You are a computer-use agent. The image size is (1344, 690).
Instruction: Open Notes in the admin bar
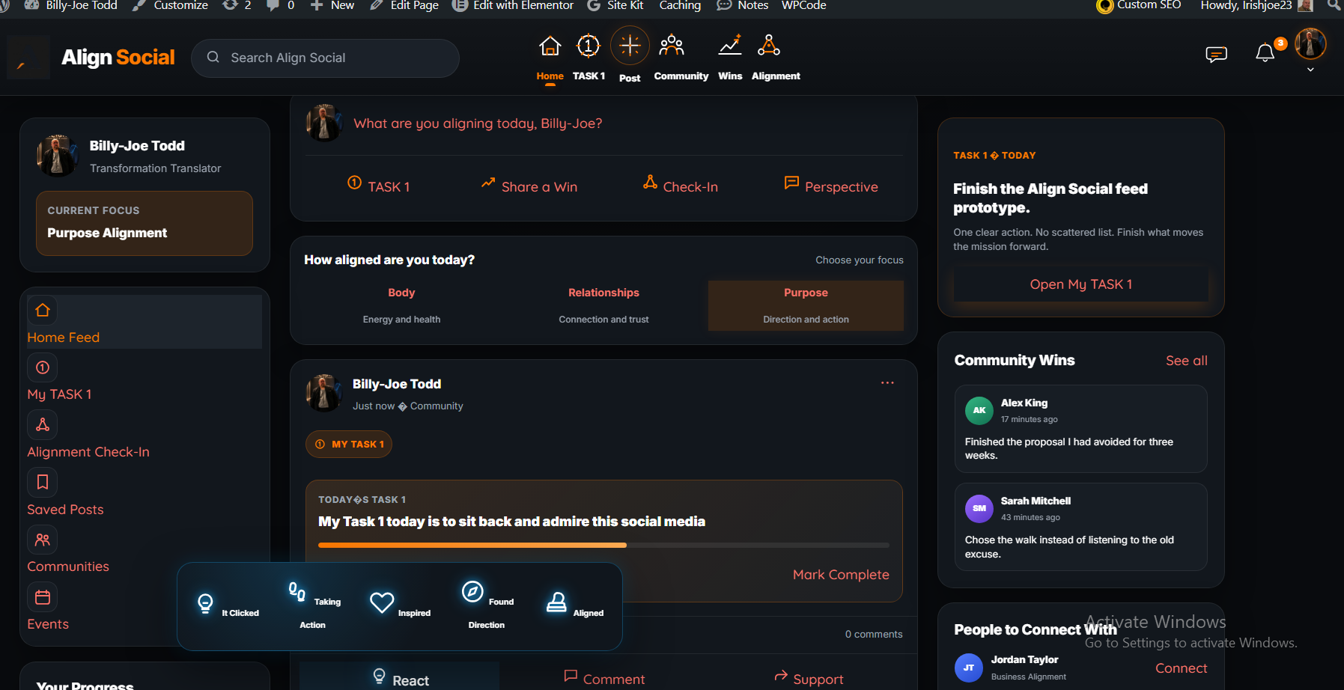coord(743,5)
